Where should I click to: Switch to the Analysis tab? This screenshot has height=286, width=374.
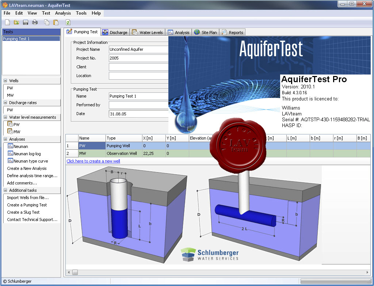pos(179,33)
